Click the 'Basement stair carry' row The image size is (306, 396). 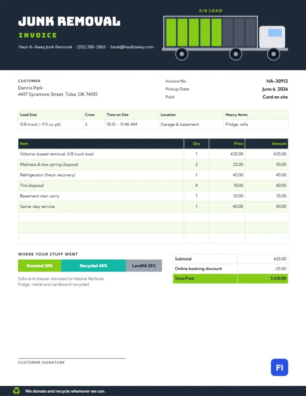click(153, 196)
